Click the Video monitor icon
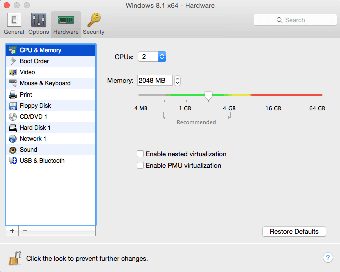This screenshot has width=340, height=272. tap(13, 72)
